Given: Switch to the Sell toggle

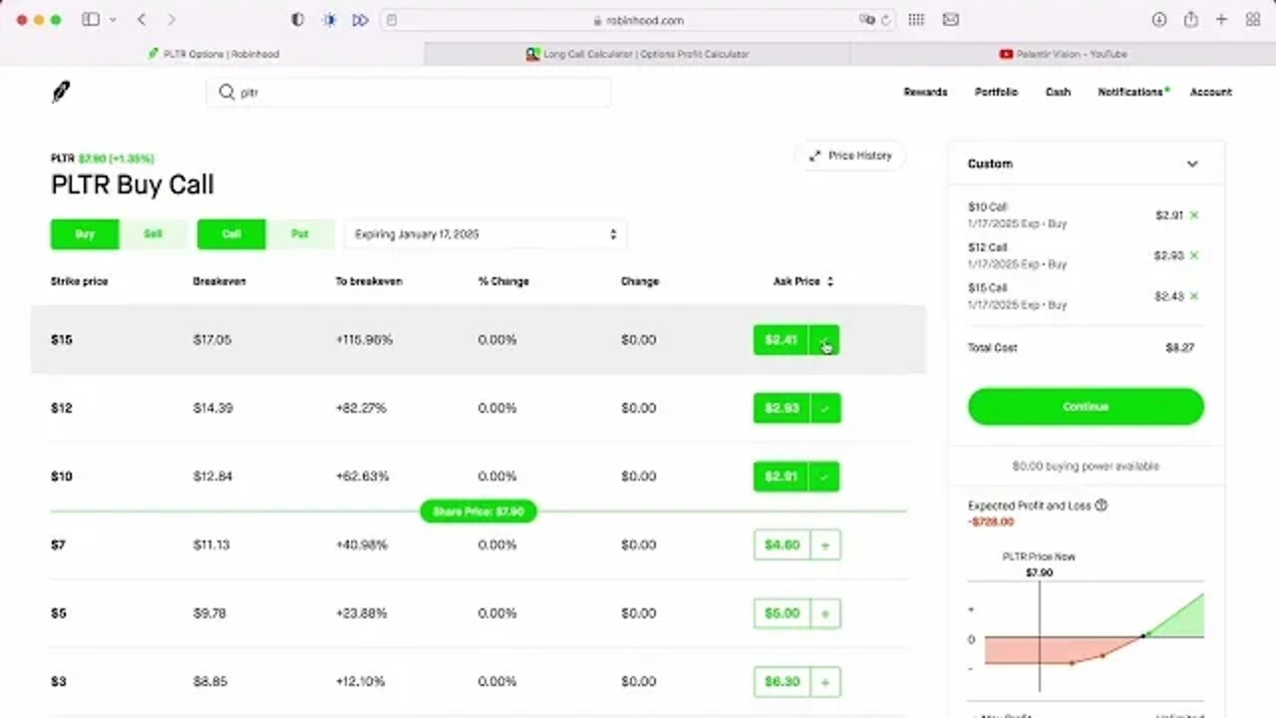Looking at the screenshot, I should tap(153, 234).
